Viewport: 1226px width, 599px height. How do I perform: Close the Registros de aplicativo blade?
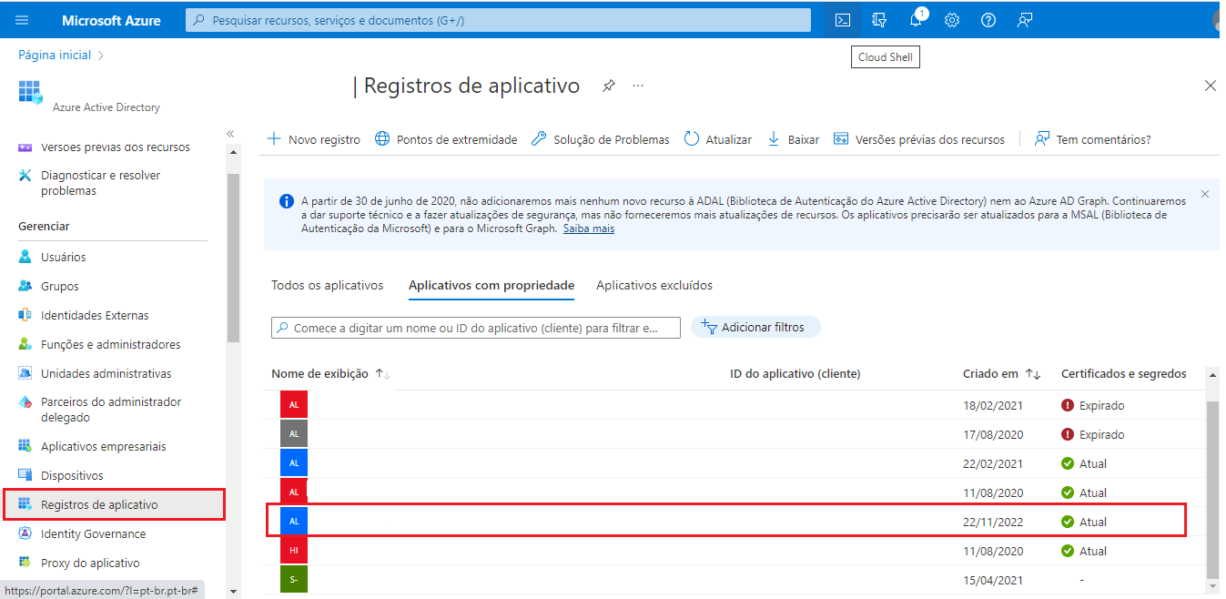[1211, 86]
